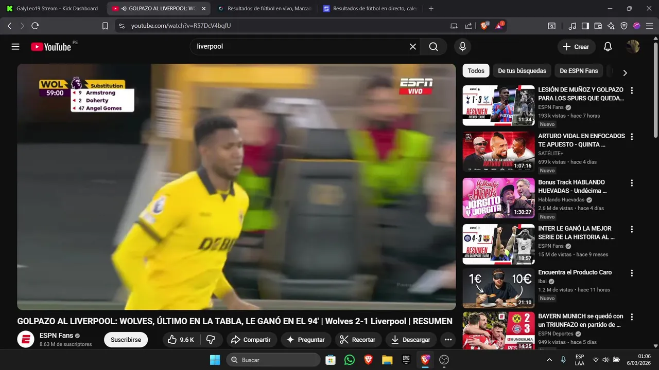Open the SATÉLITE+ channel name

tap(550, 153)
